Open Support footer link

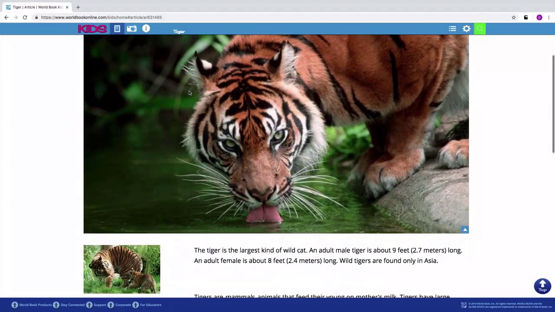pos(100,305)
